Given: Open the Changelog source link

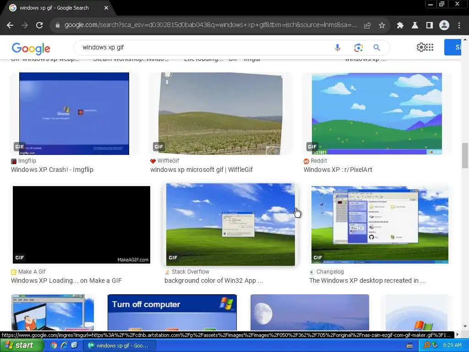Looking at the screenshot, I should pyautogui.click(x=327, y=272).
